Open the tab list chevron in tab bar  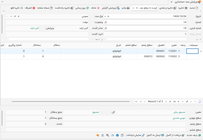[x=2, y=2]
